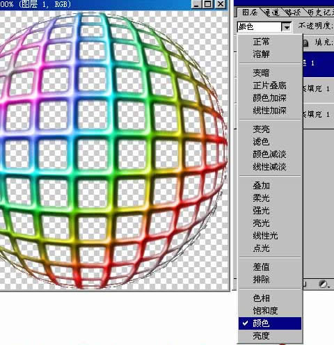Image resolution: width=334 pixels, height=345 pixels.
Task: Select the highlighted layer 1 row
Action: (318, 65)
